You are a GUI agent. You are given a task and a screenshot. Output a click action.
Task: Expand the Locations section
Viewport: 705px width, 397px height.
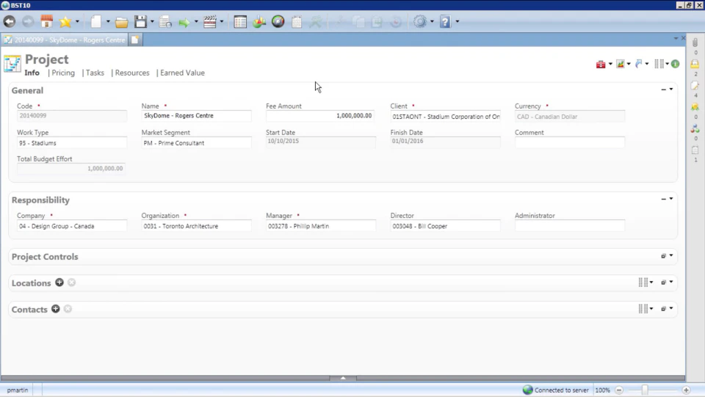tap(664, 283)
